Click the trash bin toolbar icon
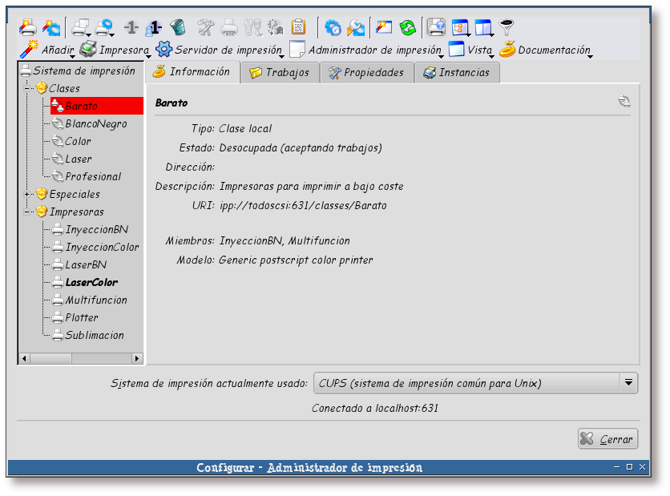This screenshot has width=670, height=496. [177, 28]
